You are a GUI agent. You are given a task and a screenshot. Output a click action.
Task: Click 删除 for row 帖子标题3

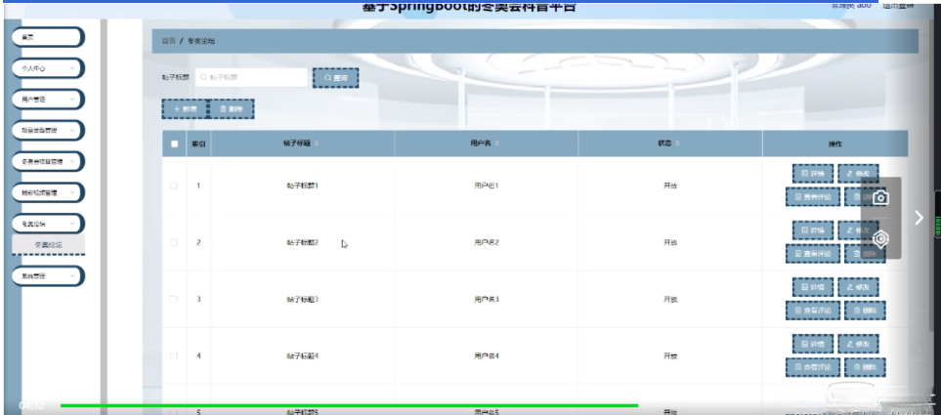[x=865, y=311]
